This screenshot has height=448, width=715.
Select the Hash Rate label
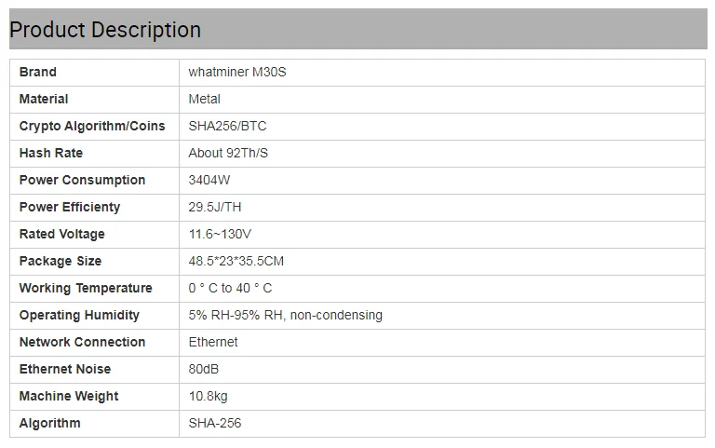coord(51,153)
